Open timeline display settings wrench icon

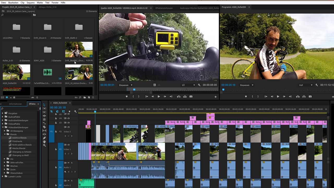click(x=75, y=111)
